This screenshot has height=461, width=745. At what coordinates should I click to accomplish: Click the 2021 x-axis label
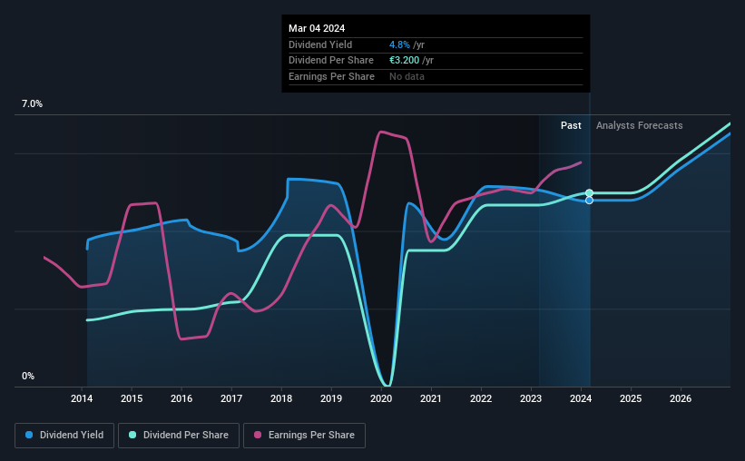431,398
